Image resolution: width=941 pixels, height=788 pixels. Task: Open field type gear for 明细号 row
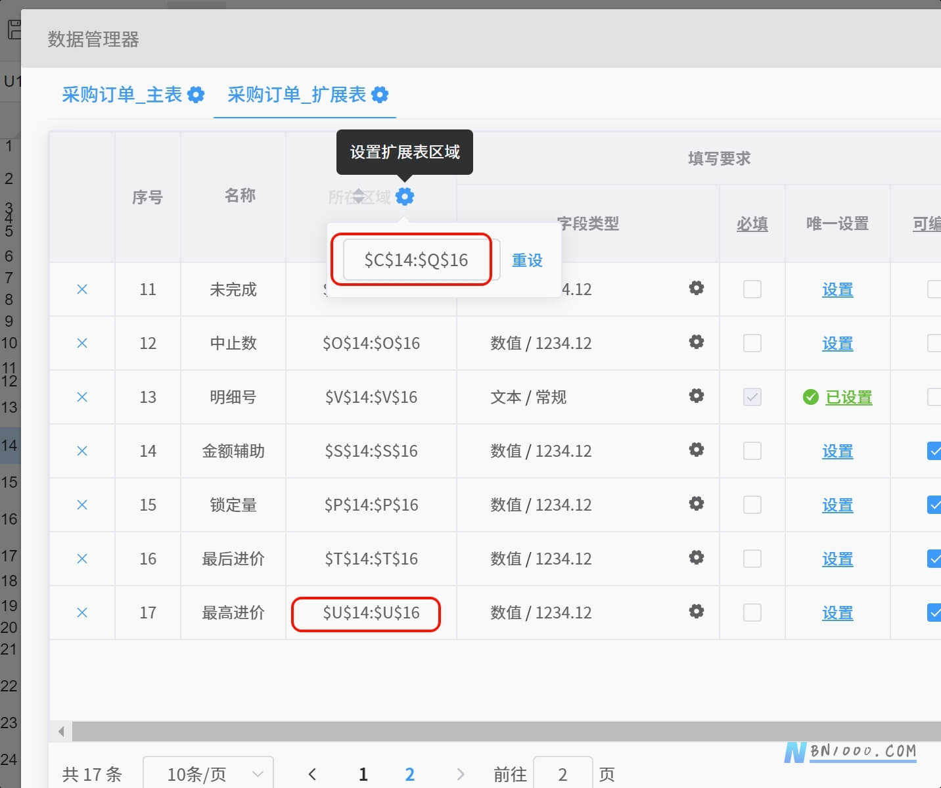click(x=697, y=396)
